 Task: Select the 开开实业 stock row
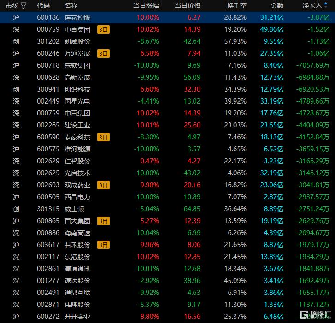tap(77, 317)
